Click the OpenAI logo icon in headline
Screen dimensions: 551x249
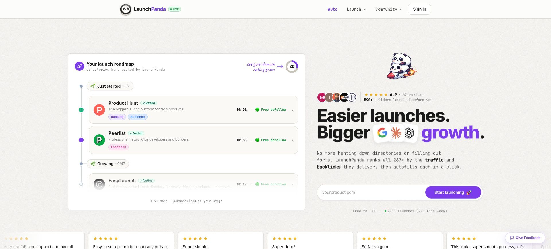(x=410, y=133)
